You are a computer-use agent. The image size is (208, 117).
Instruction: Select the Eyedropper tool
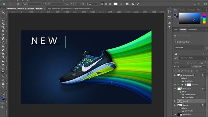point(3,35)
